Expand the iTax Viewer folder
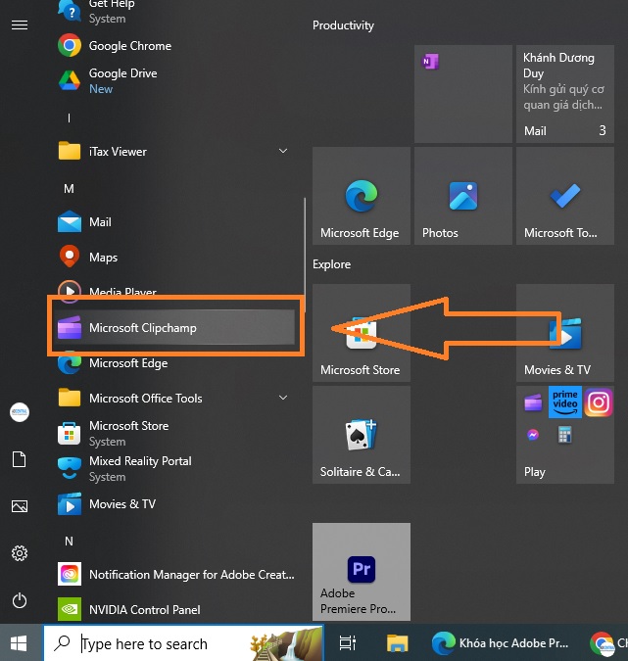This screenshot has width=628, height=661. pyautogui.click(x=283, y=152)
